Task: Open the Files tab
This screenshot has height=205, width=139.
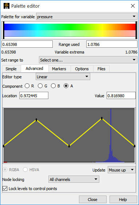Action: point(102,69)
